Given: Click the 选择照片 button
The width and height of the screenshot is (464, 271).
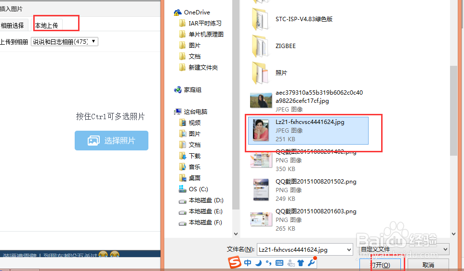Looking at the screenshot, I should coord(112,140).
